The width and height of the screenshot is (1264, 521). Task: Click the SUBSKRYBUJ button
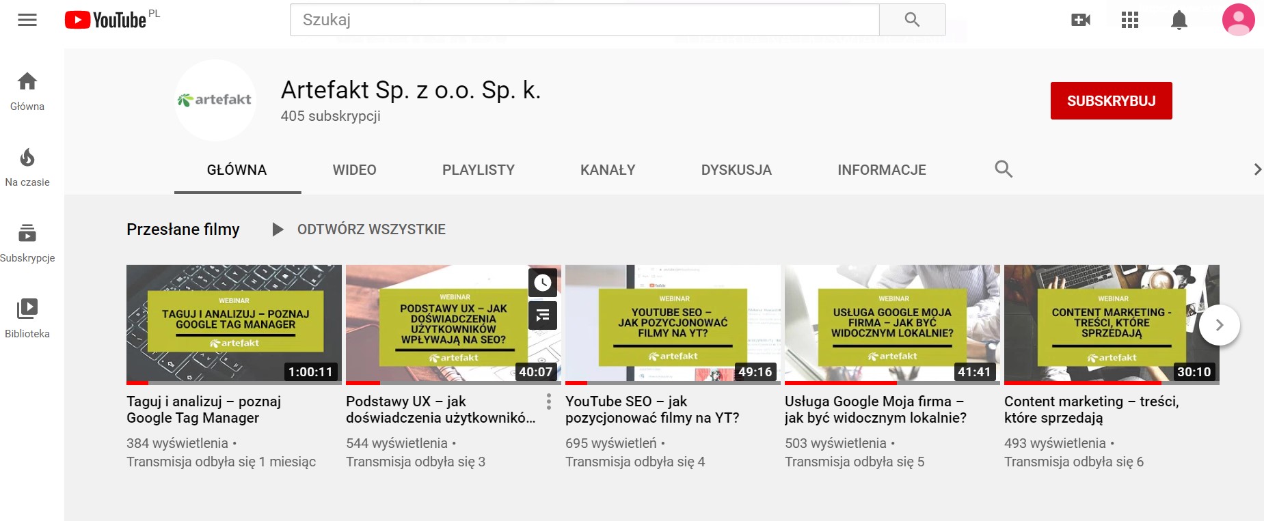[1112, 101]
